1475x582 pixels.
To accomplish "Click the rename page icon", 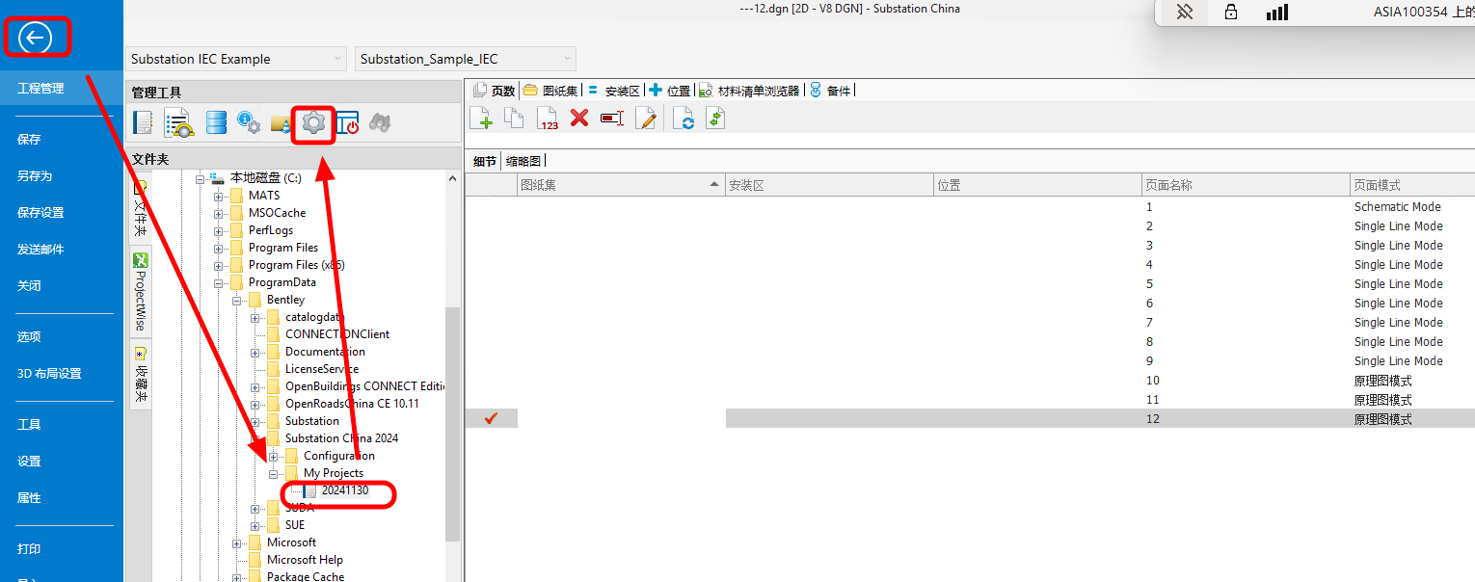I will point(612,119).
